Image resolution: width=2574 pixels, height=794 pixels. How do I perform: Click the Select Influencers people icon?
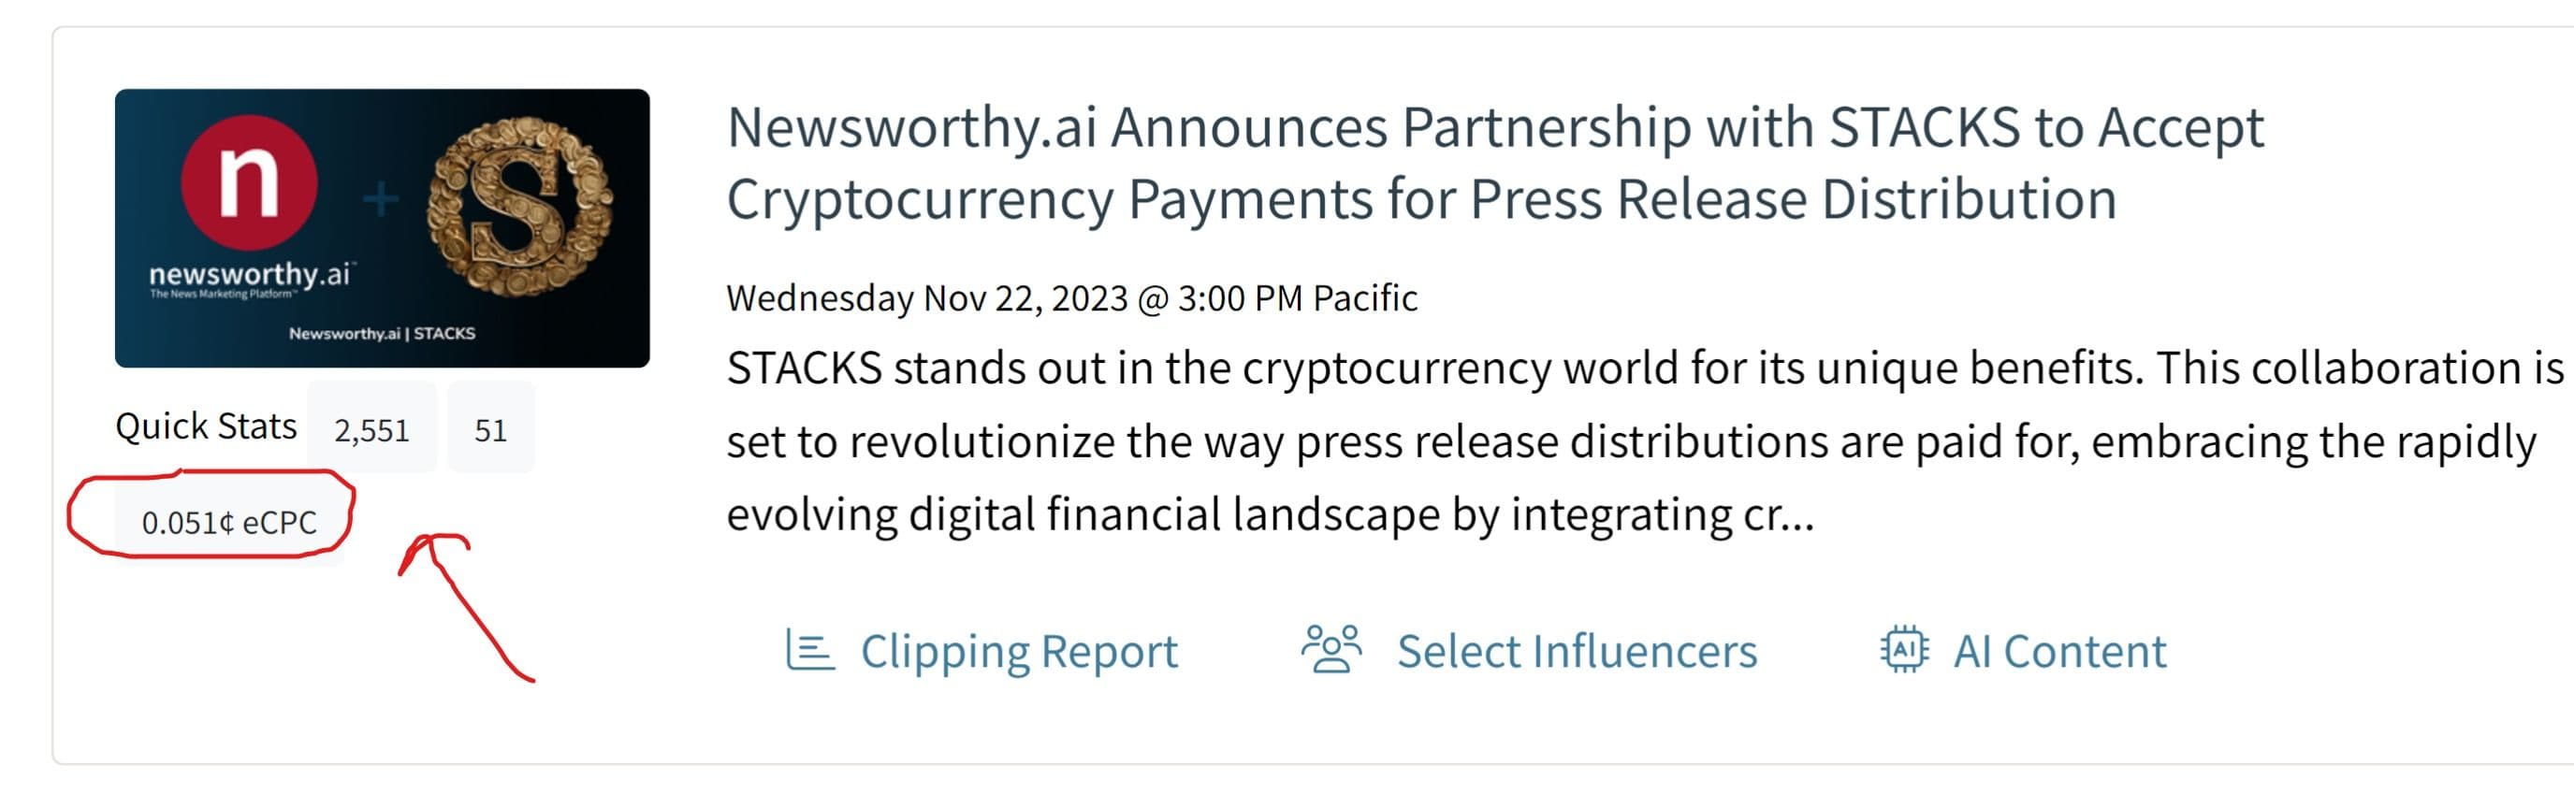pos(1330,650)
